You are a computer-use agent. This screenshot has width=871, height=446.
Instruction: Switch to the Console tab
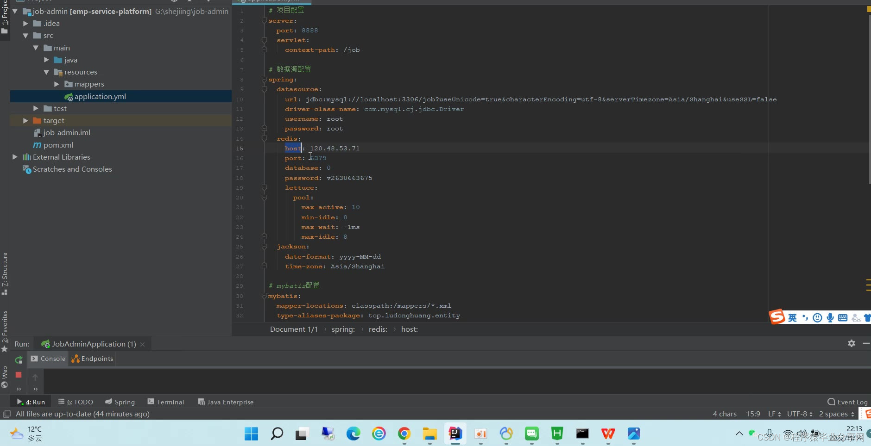48,359
